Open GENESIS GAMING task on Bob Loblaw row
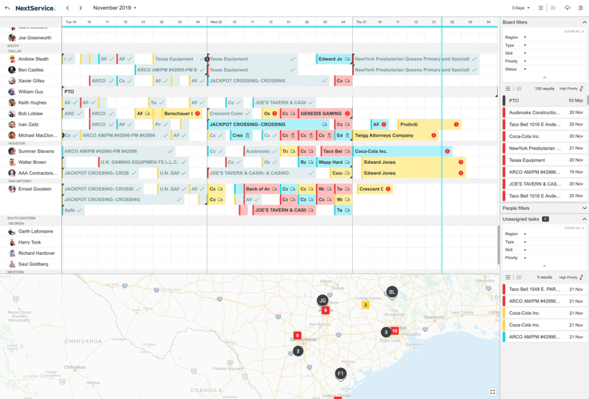Image resolution: width=589 pixels, height=399 pixels. (x=325, y=114)
